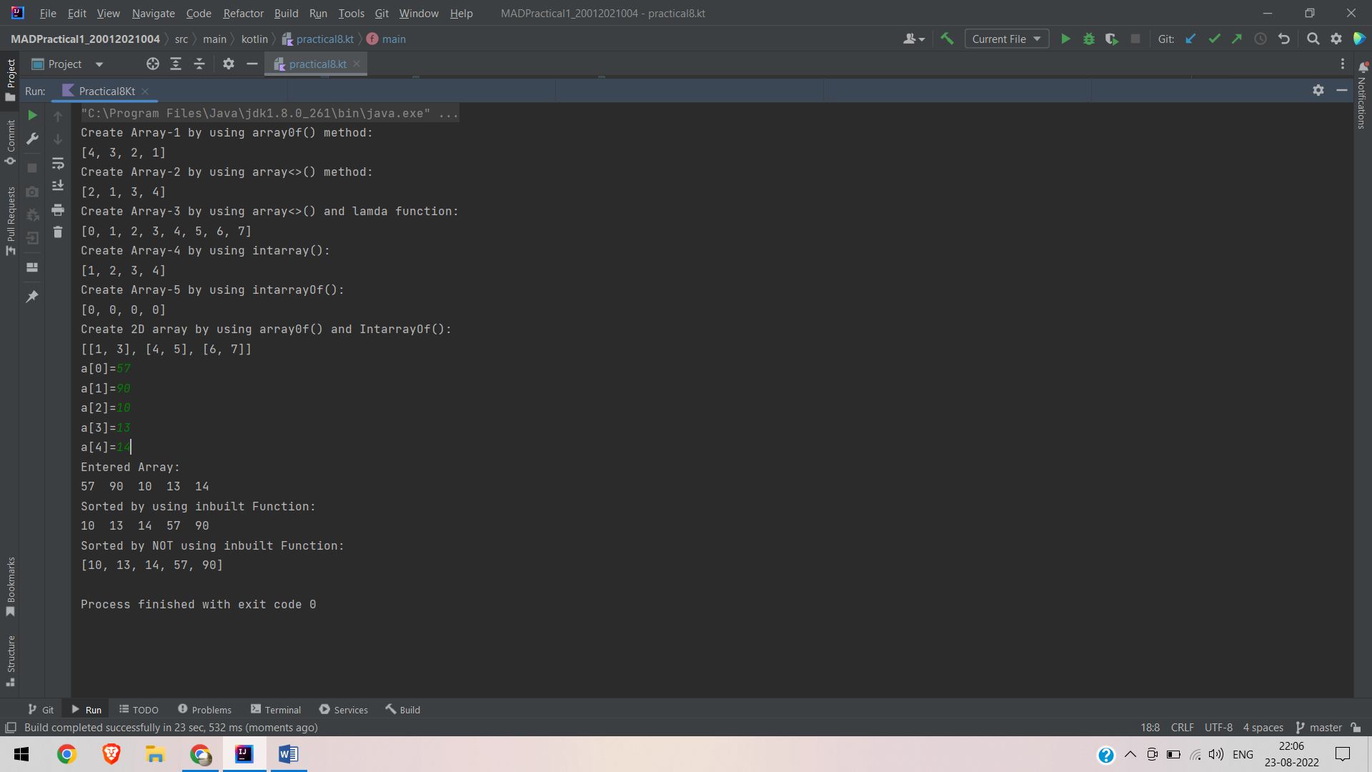Toggle the Commit tool window sidebar
The image size is (1372, 772).
pyautogui.click(x=11, y=135)
